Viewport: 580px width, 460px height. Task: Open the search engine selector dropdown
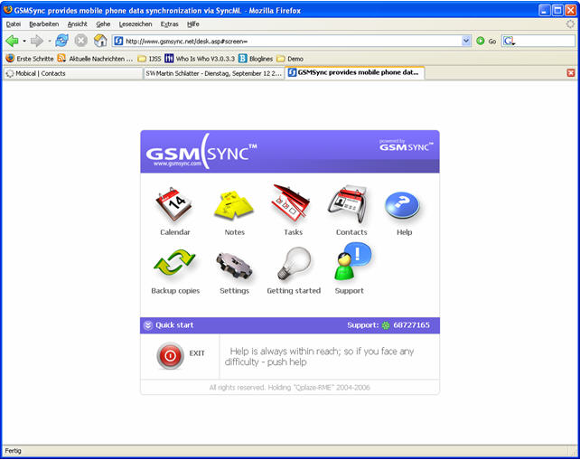(x=510, y=41)
